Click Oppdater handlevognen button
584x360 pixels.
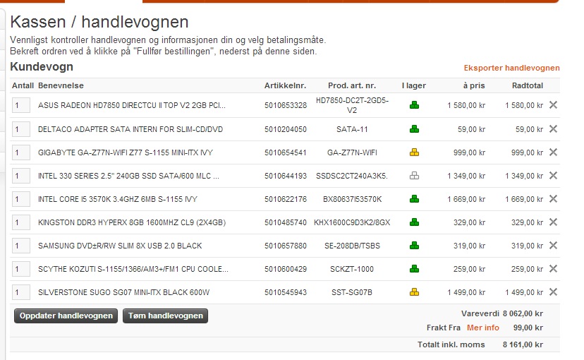[x=66, y=316]
